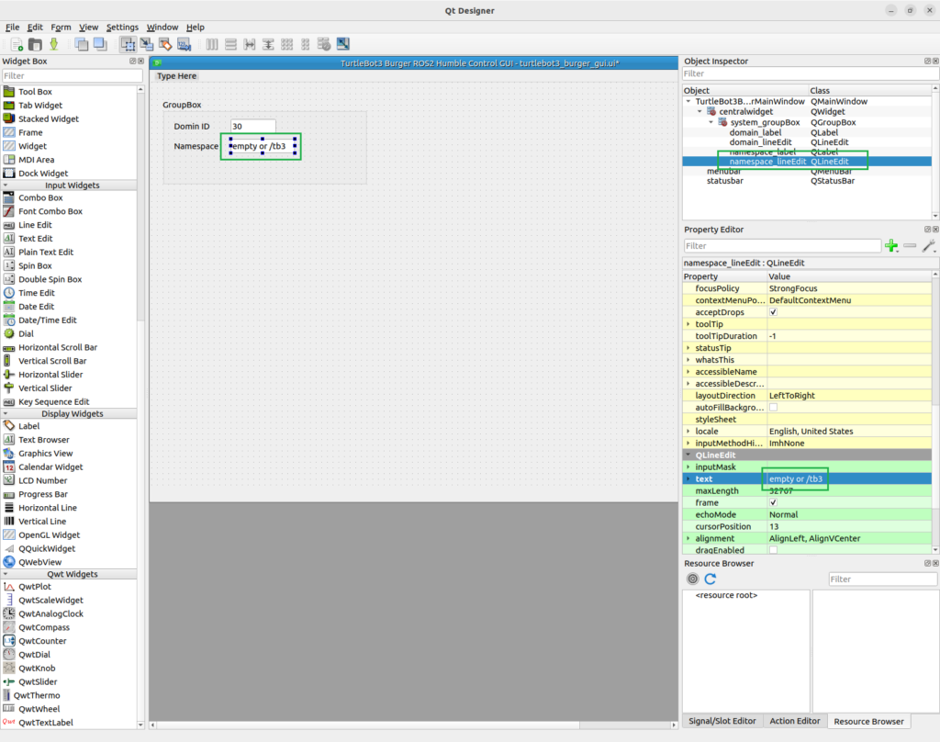
Task: Select the Resource Browser tab
Action: point(868,721)
